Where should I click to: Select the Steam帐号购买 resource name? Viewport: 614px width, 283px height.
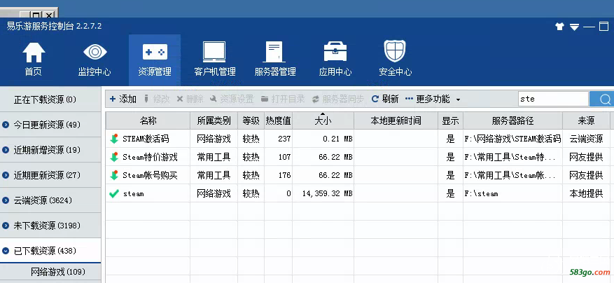point(150,175)
